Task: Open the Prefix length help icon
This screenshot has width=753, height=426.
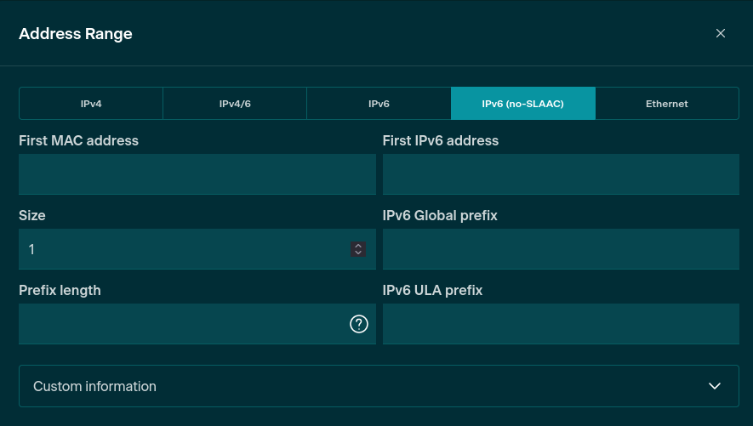Action: pos(359,324)
